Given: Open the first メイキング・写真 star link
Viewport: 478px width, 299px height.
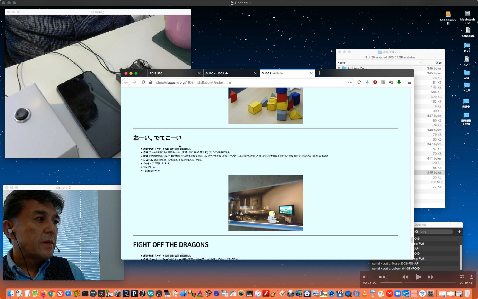Looking at the screenshot, I should point(162,163).
